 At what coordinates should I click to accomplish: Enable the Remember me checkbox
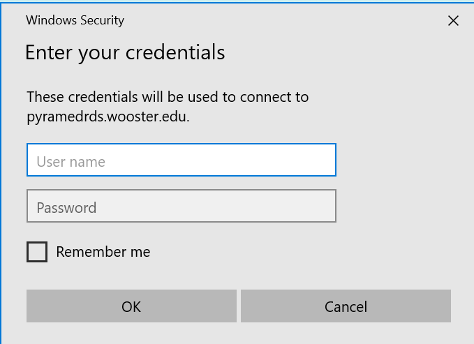coord(37,252)
